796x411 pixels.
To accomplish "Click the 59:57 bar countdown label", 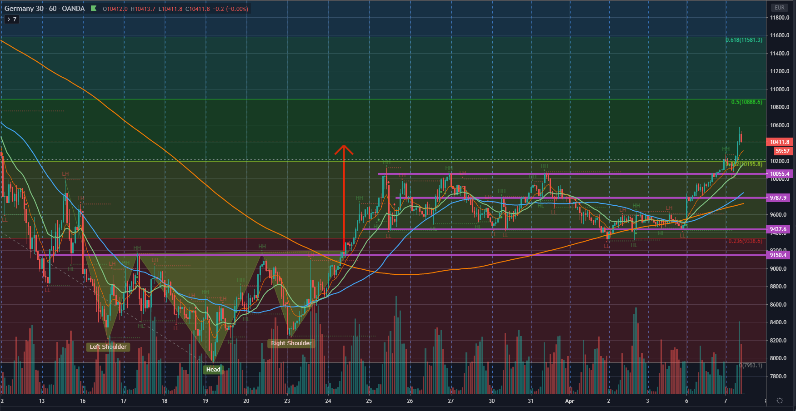I will pyautogui.click(x=782, y=151).
